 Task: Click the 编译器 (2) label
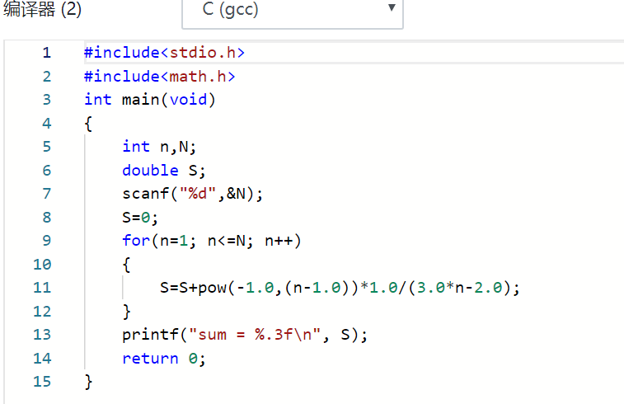click(x=42, y=10)
